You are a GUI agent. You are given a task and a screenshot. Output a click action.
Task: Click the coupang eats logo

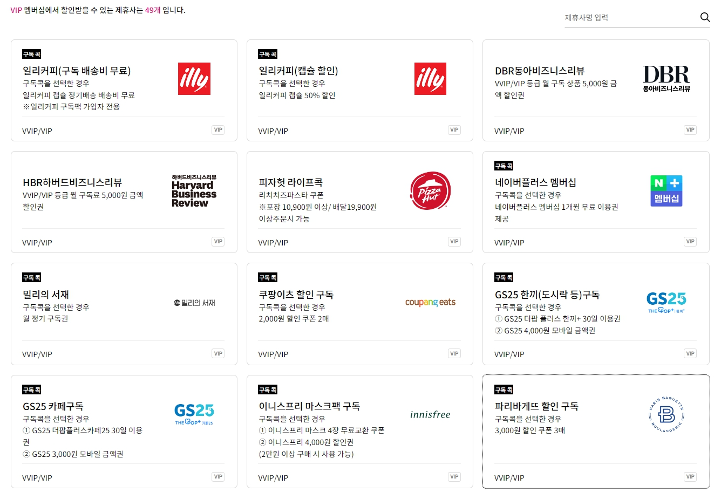pos(430,303)
